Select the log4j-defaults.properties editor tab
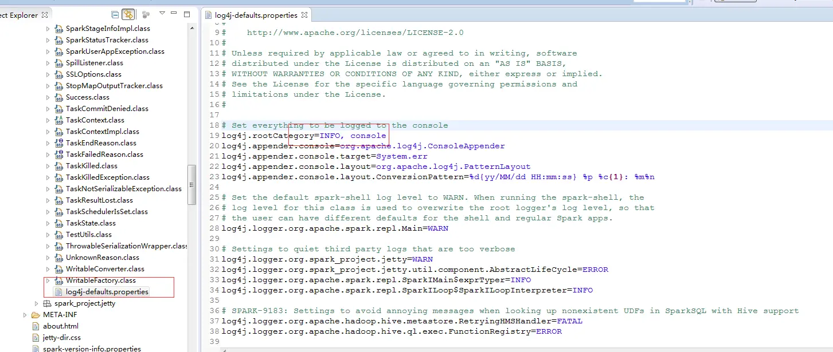Screen dimensions: 833x352 [x=256, y=15]
